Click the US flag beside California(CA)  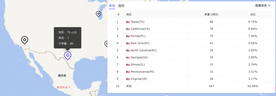(x=128, y=29)
